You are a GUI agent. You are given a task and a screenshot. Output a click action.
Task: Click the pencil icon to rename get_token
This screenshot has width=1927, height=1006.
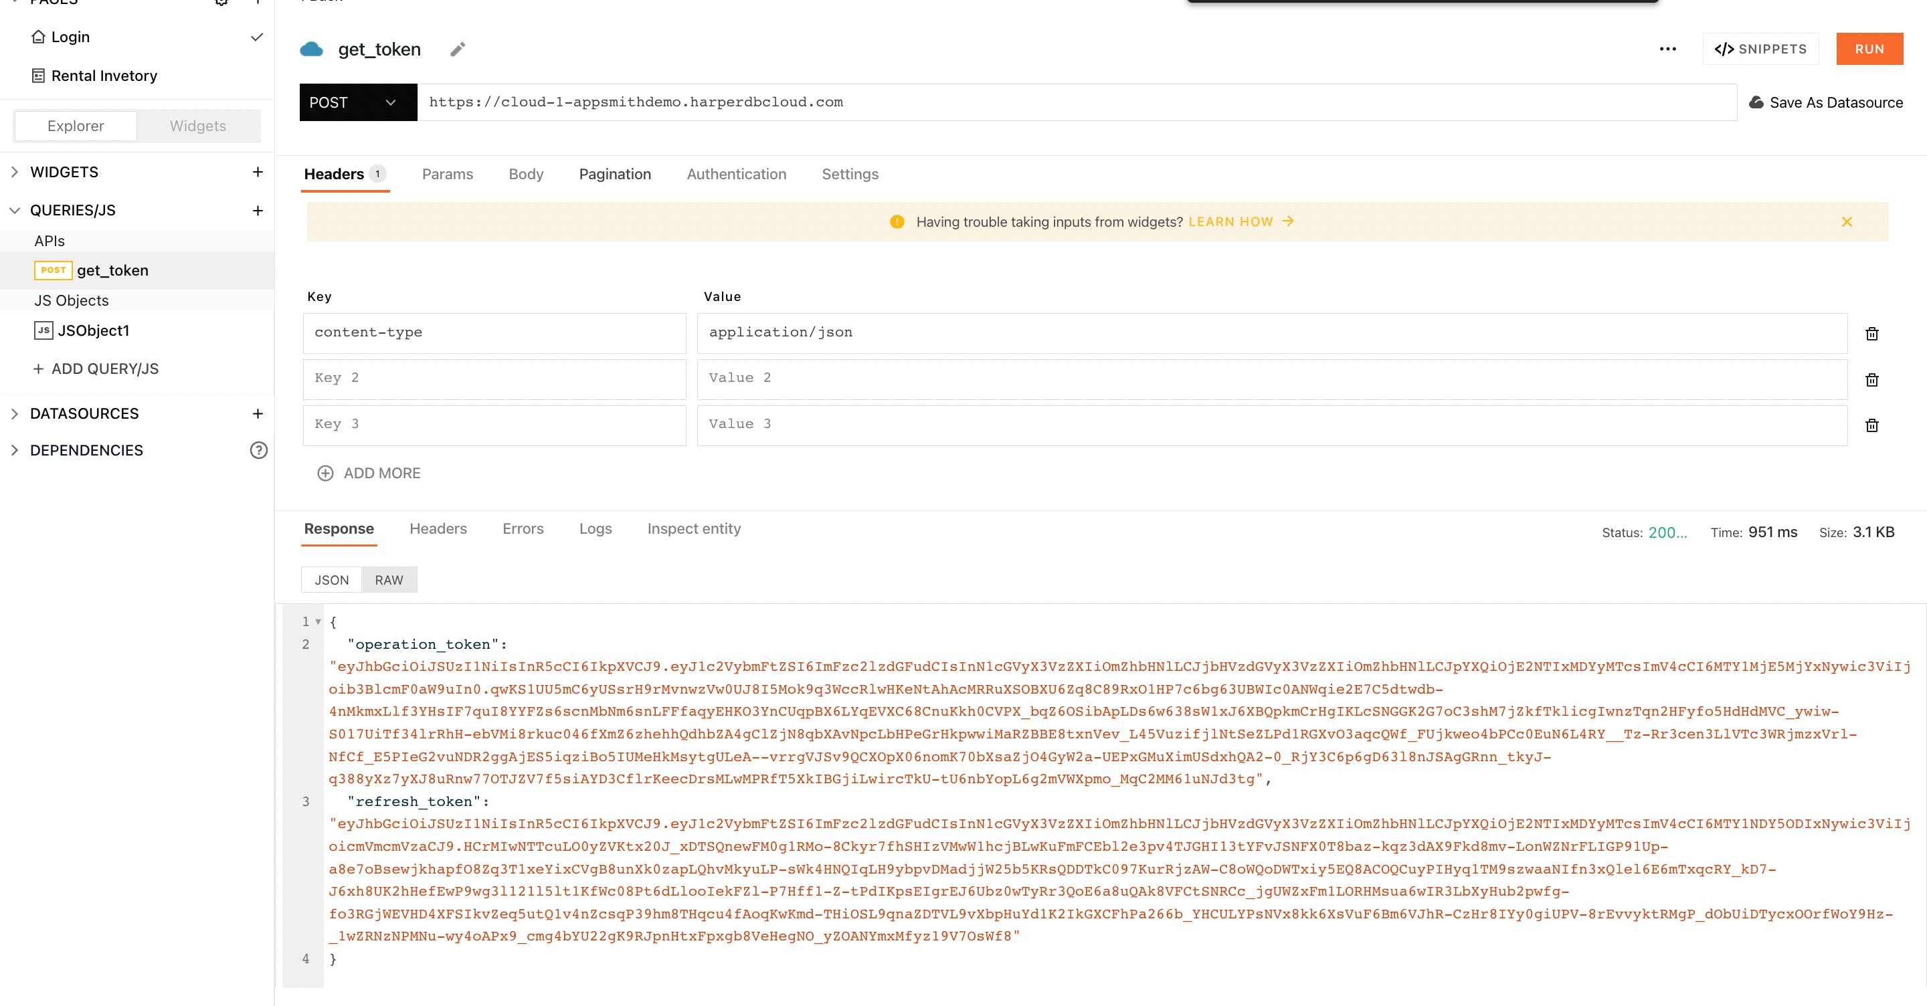click(x=458, y=49)
